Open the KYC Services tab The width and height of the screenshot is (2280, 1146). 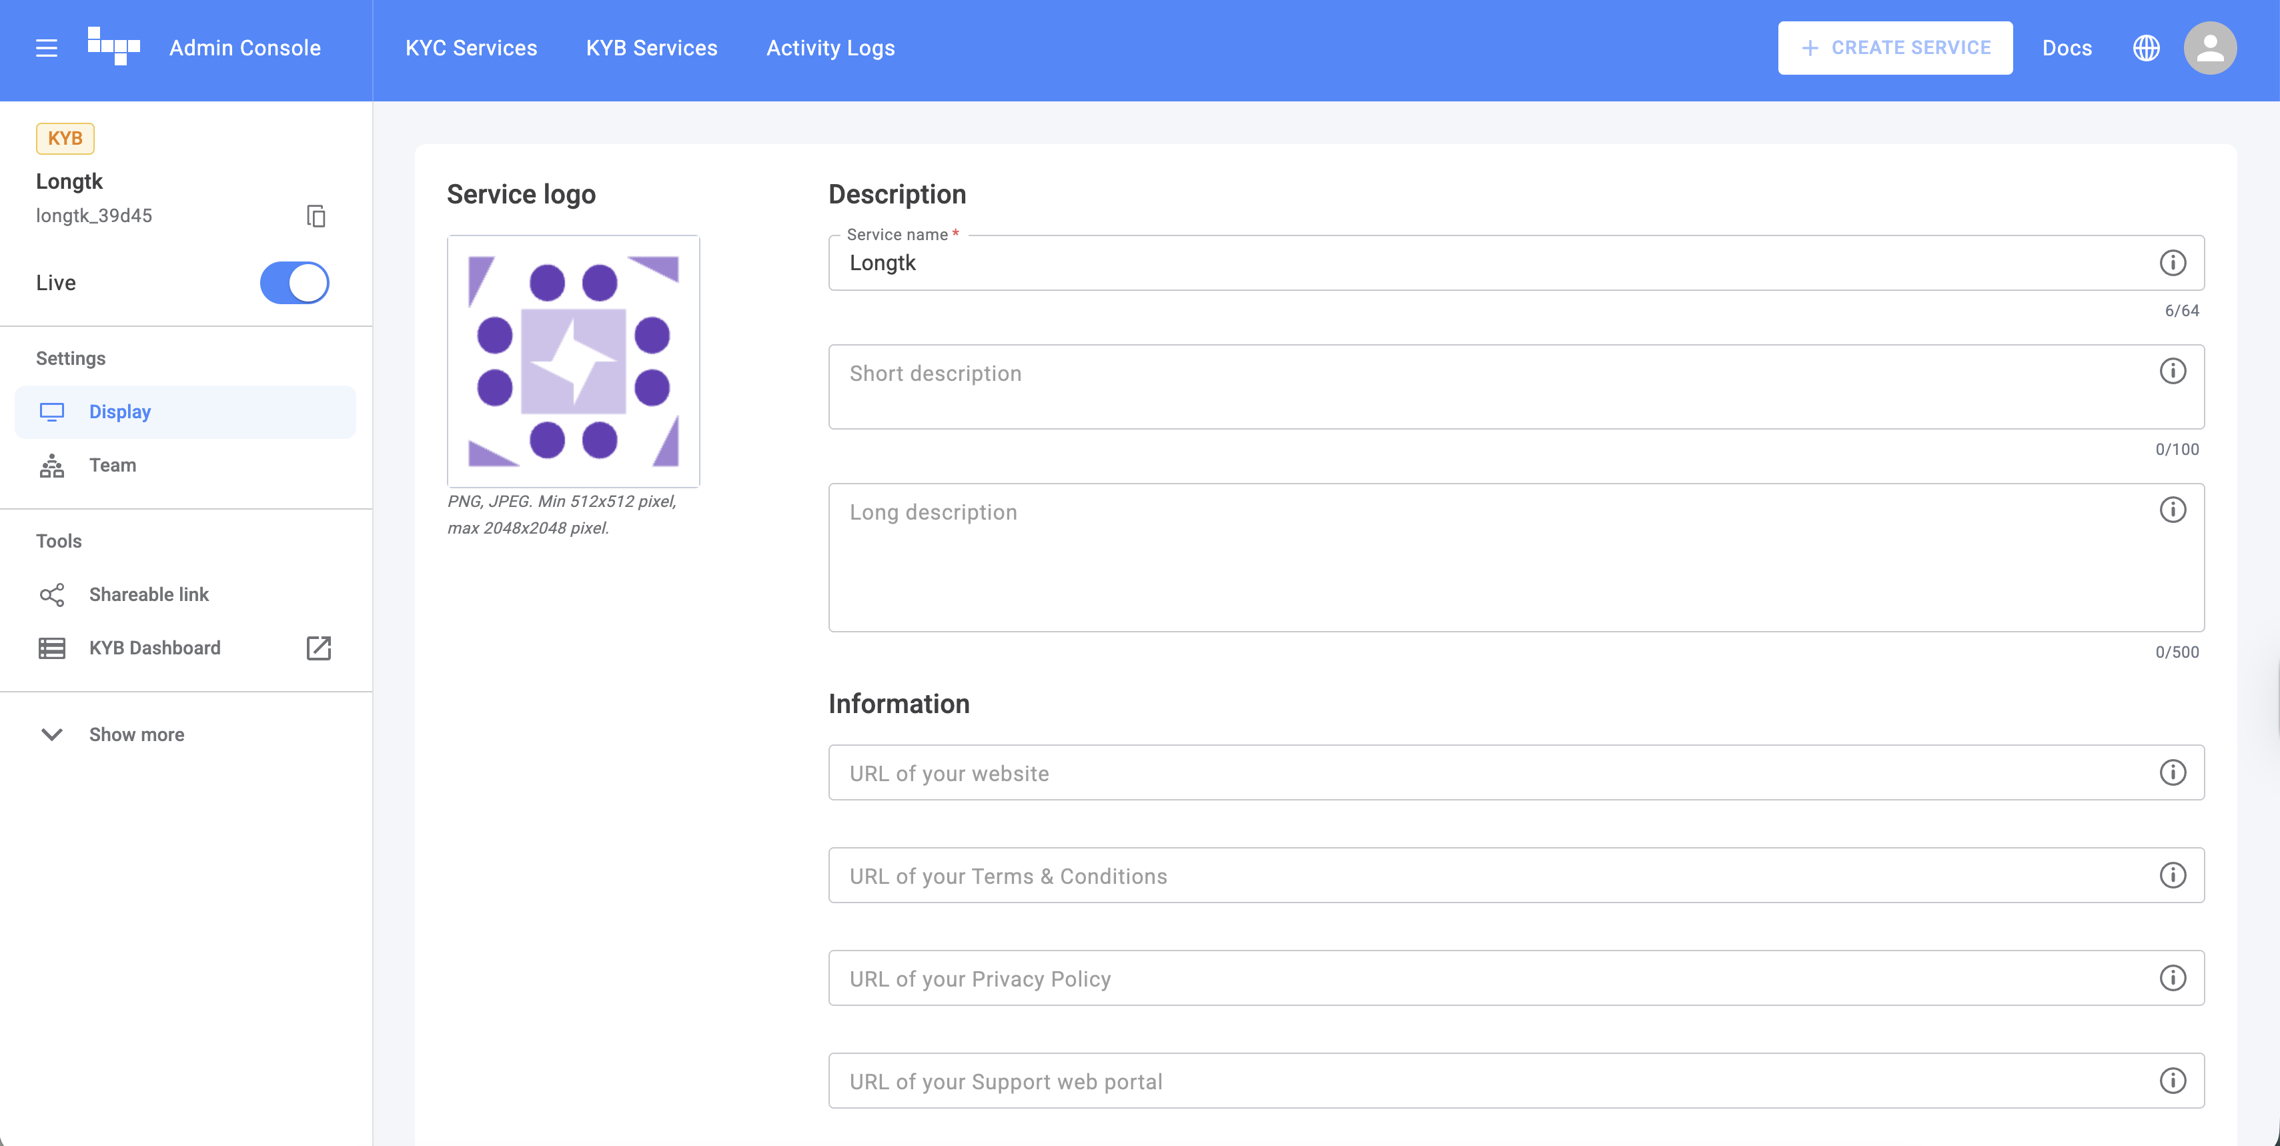(x=471, y=48)
